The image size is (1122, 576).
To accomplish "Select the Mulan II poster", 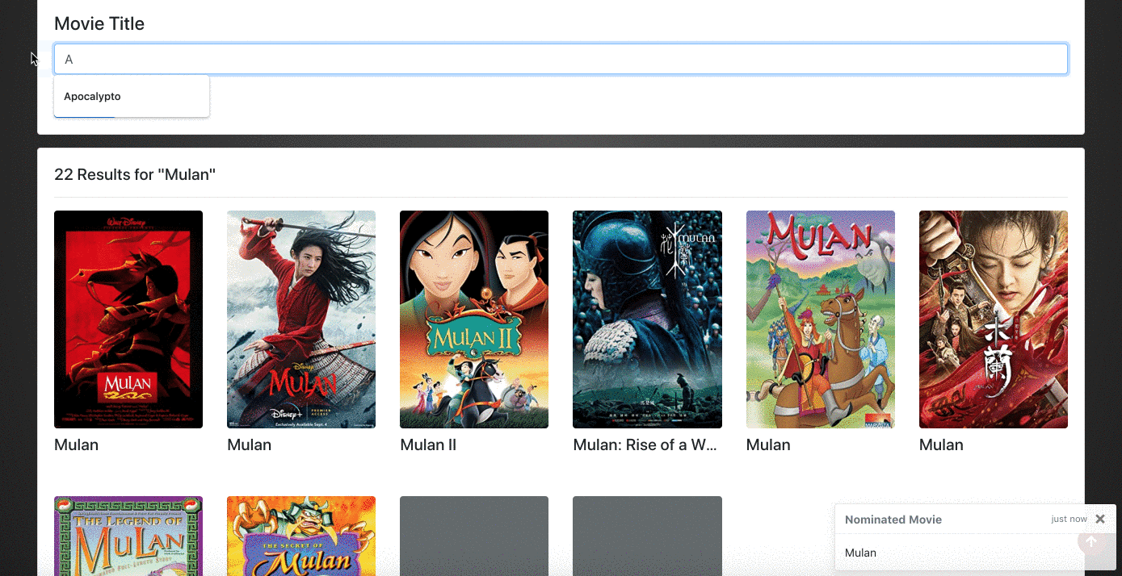I will coord(474,319).
